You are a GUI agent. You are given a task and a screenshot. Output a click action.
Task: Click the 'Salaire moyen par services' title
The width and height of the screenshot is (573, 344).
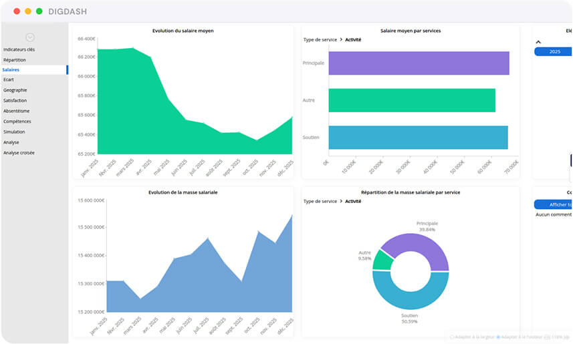point(411,31)
